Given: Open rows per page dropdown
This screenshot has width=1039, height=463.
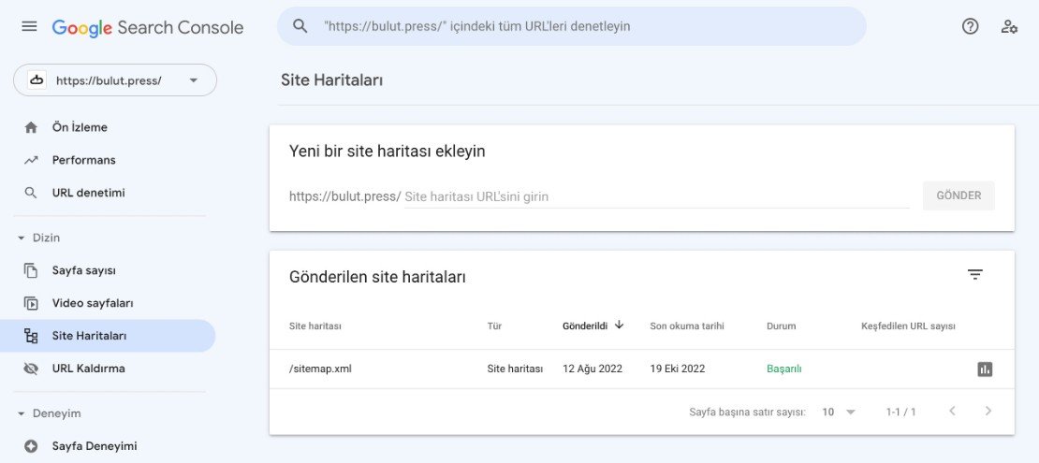Looking at the screenshot, I should click(x=839, y=412).
